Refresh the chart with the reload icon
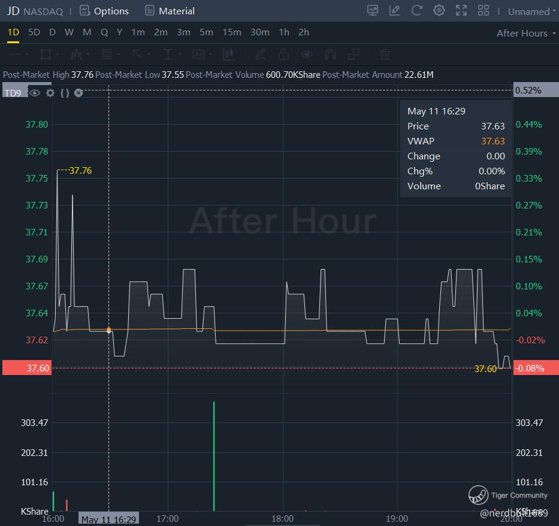This screenshot has width=559, height=526. tap(417, 11)
